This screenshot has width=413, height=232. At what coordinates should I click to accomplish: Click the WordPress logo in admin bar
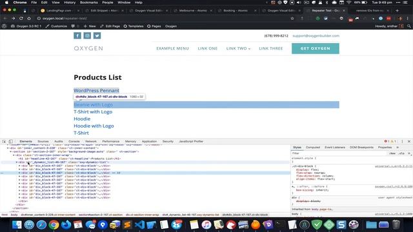point(5,26)
